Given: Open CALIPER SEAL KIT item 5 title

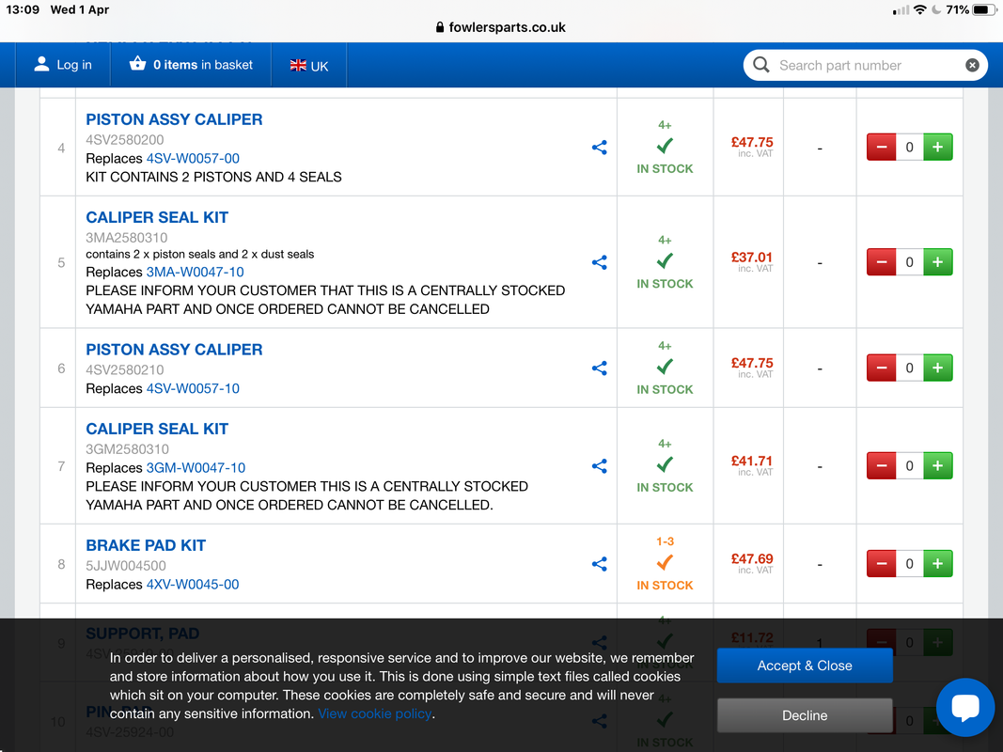Looking at the screenshot, I should click(x=157, y=217).
